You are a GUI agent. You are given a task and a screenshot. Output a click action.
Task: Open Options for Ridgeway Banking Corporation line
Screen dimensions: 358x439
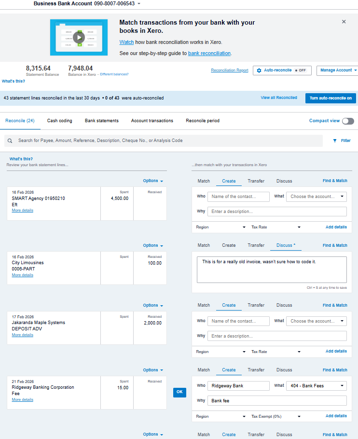(153, 370)
